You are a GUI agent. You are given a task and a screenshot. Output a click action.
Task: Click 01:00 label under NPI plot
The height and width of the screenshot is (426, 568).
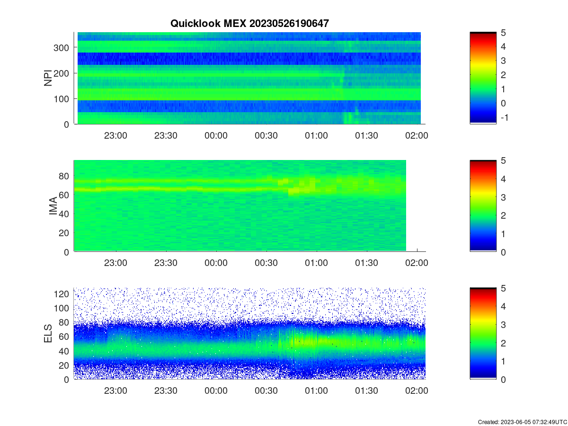(x=316, y=135)
